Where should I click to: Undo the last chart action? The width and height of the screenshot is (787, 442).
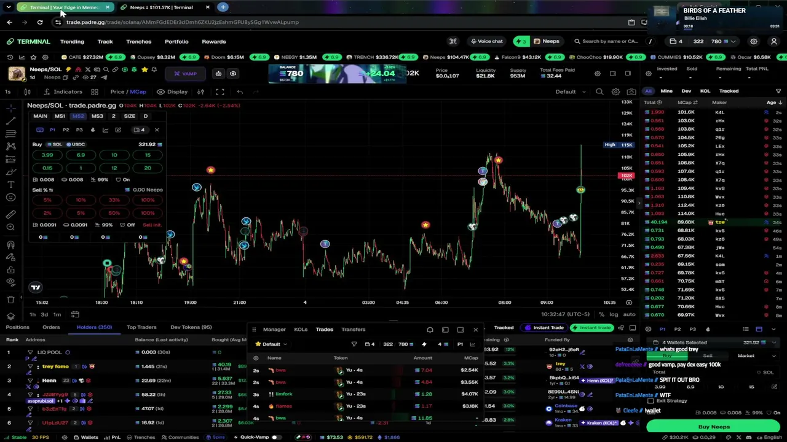coord(240,92)
